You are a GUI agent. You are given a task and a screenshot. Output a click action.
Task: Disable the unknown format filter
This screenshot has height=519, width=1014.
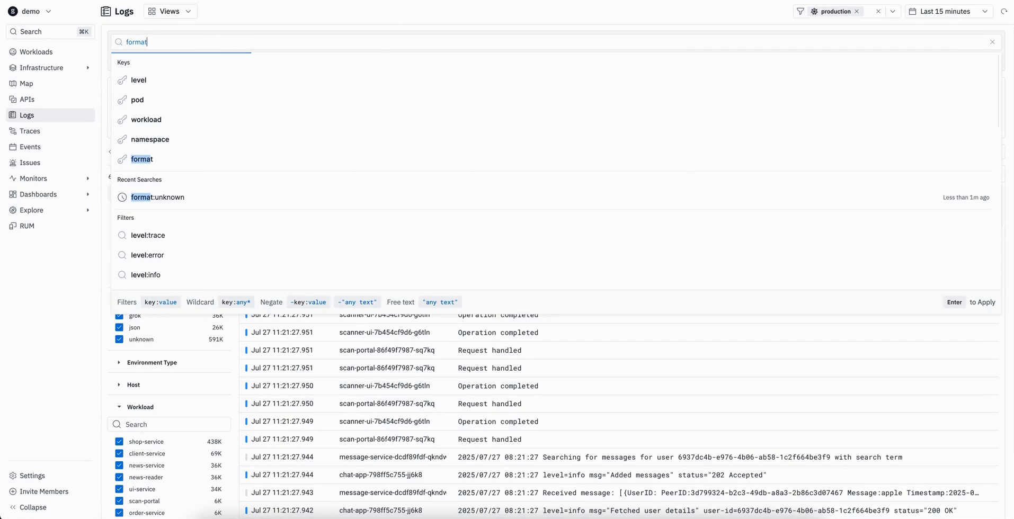coord(119,339)
